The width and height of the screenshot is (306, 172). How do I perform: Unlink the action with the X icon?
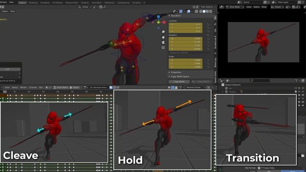[118, 87]
